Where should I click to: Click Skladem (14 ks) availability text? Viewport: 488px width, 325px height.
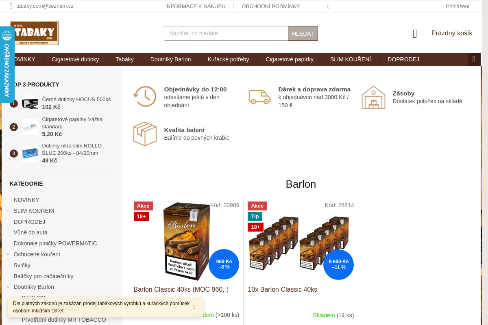[333, 315]
